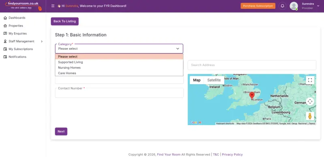Click the Next button

(61, 132)
